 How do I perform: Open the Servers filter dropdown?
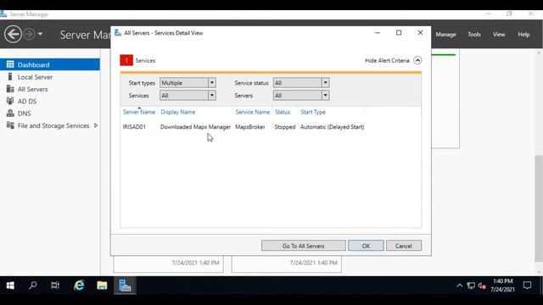[x=301, y=96]
